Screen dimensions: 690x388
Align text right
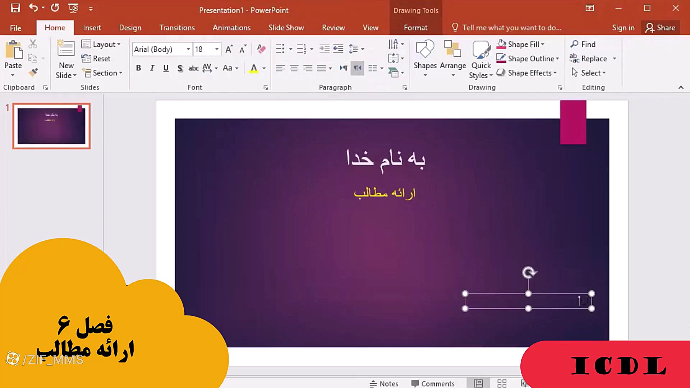click(x=308, y=68)
